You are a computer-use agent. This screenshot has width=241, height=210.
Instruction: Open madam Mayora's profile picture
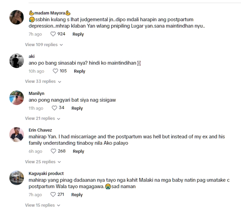(x=17, y=17)
